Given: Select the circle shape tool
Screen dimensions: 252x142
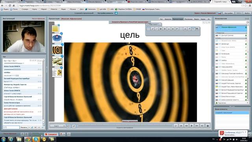Looking at the screenshot, I should pos(165,29).
